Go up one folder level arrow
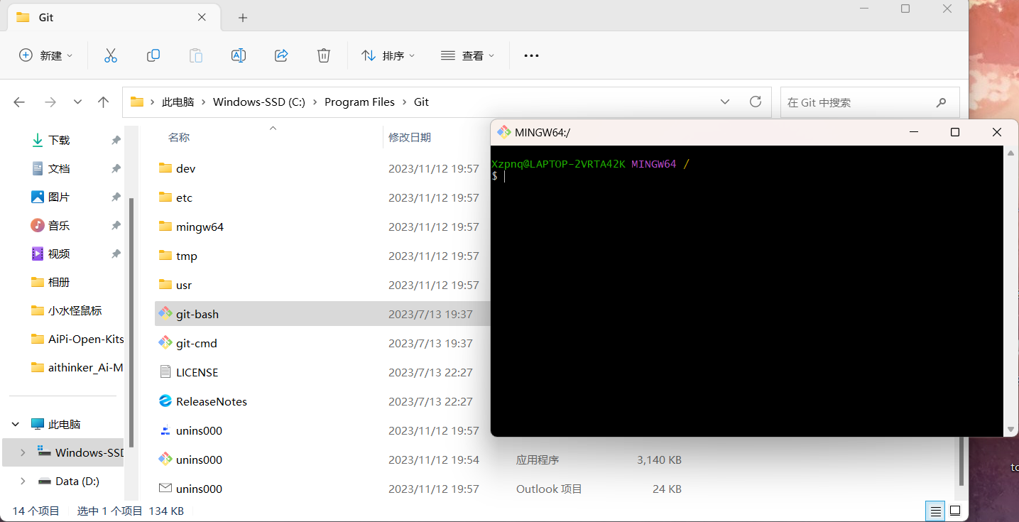Screen dimensions: 1019x522 coord(103,102)
